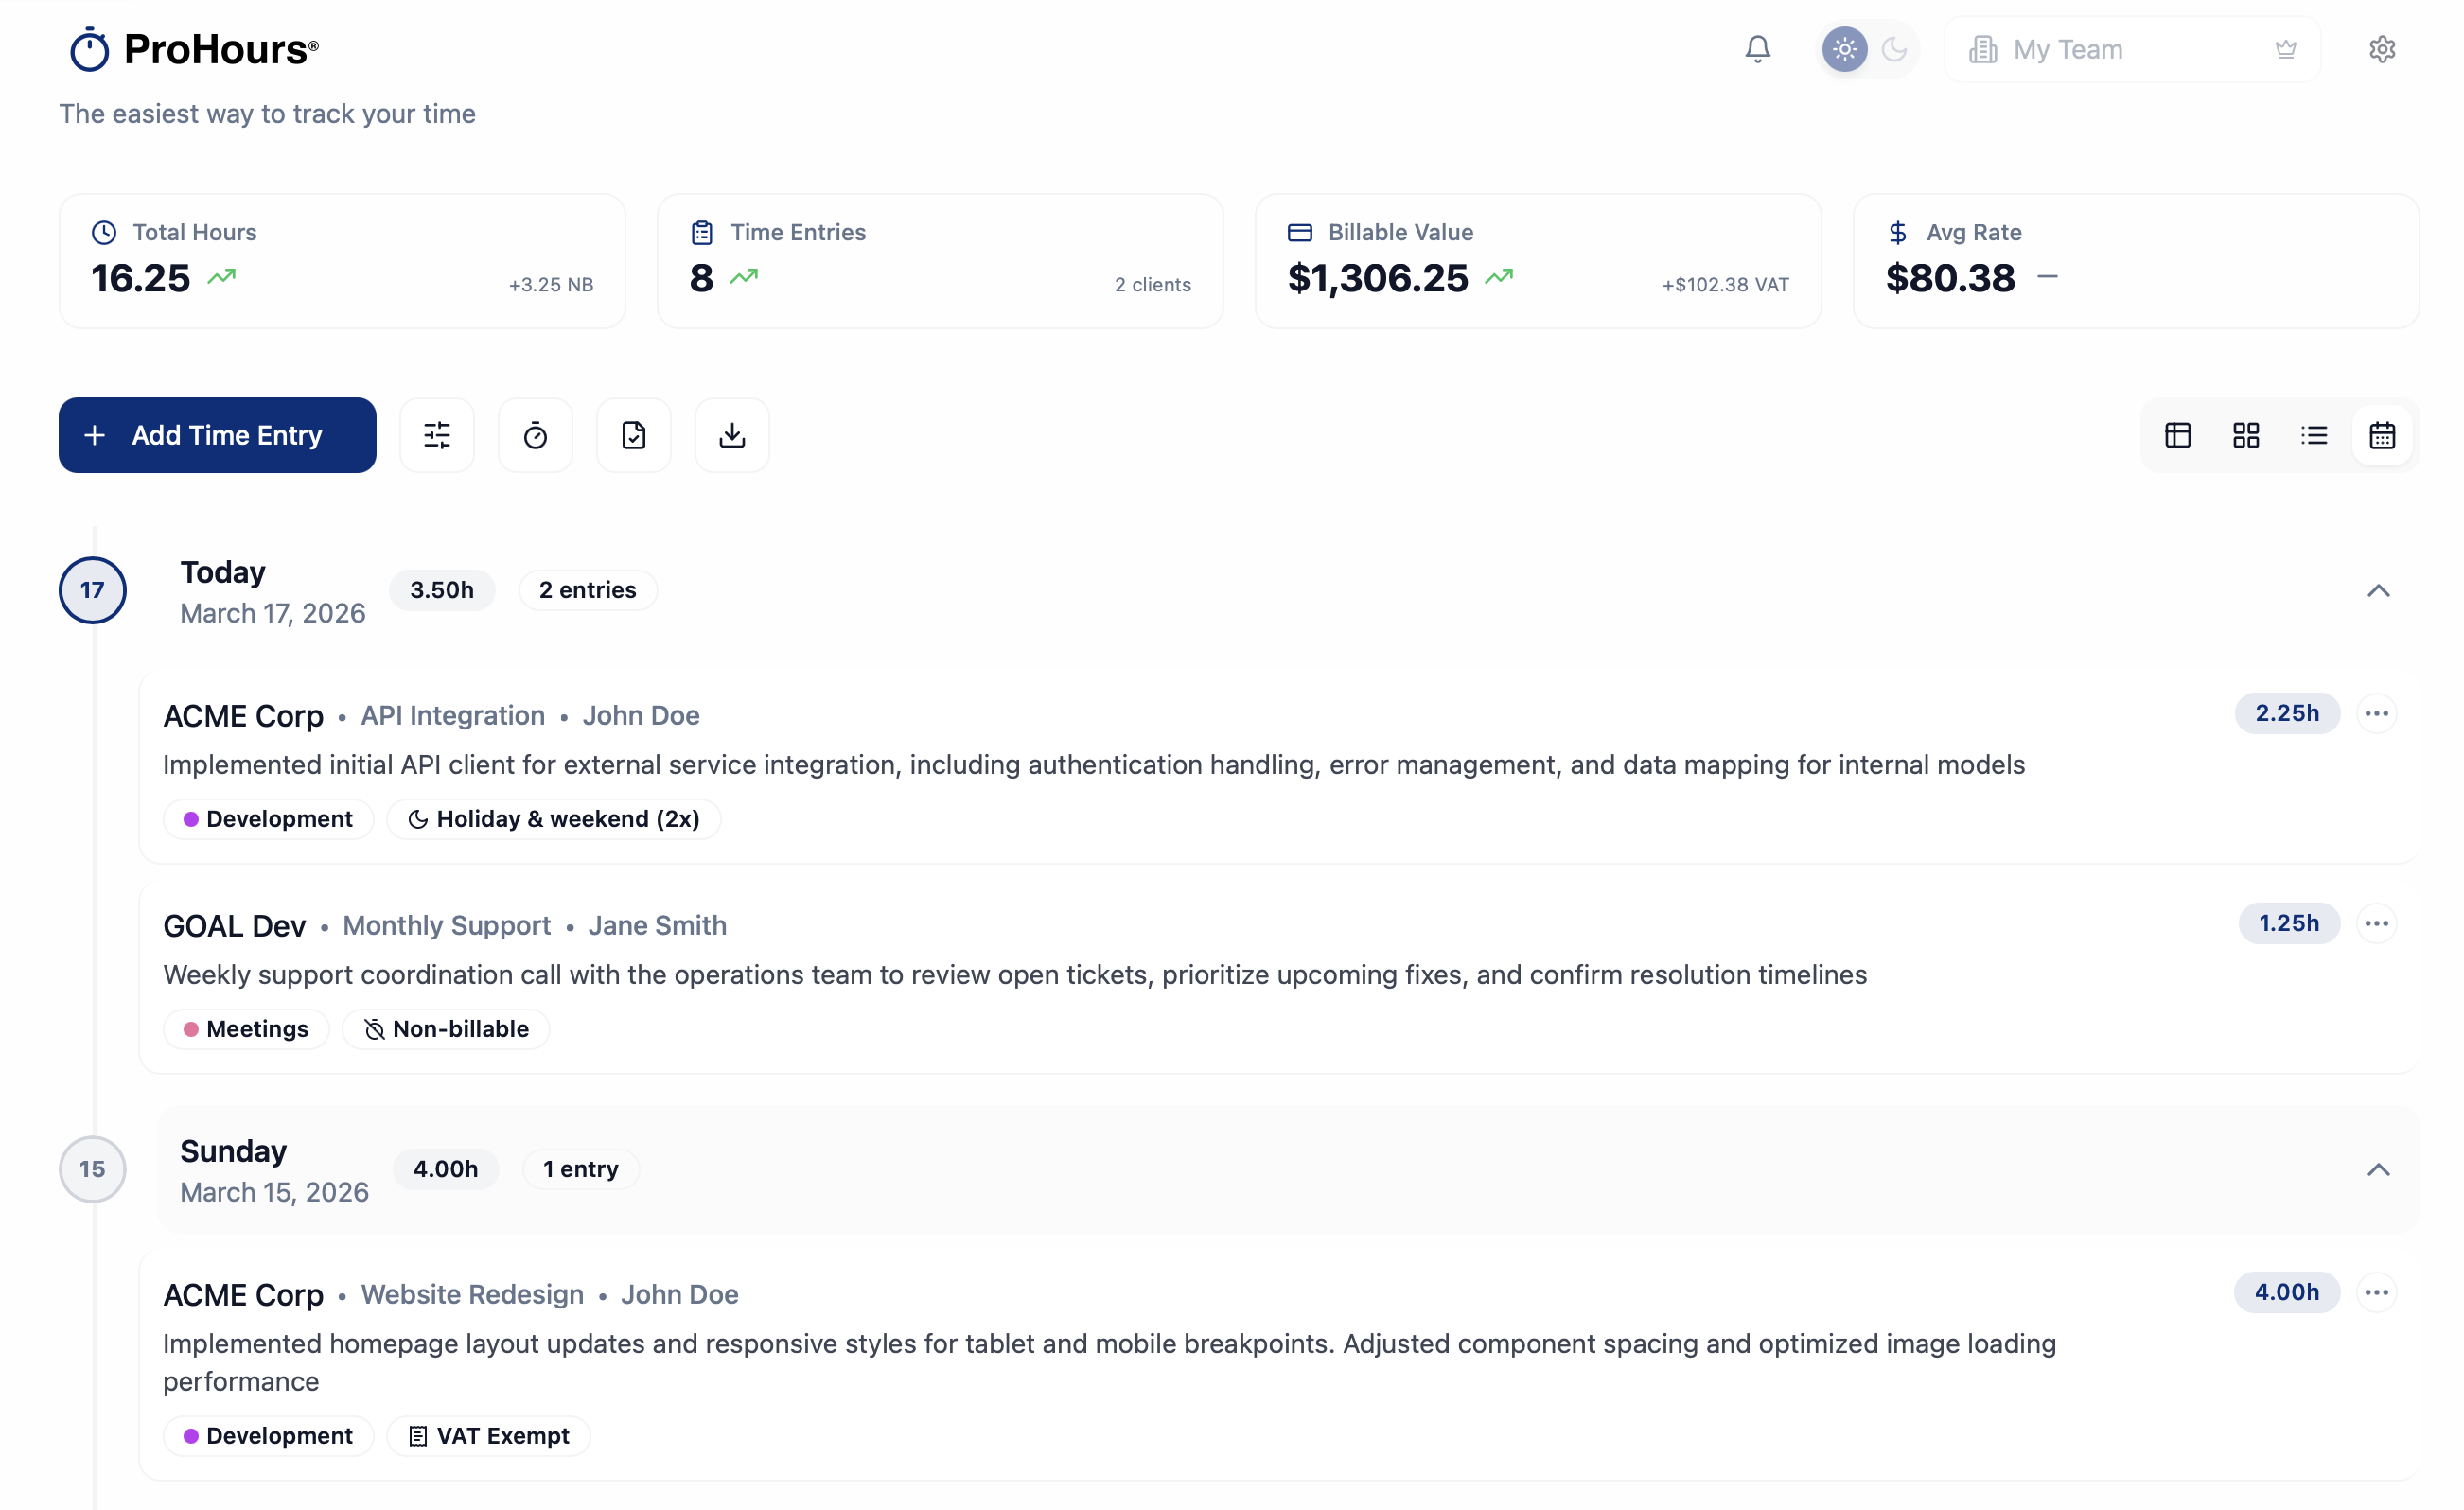Screen dimensions: 2464x1510
Task: Click Development tag on Website Redesign entry
Action: (268, 1436)
